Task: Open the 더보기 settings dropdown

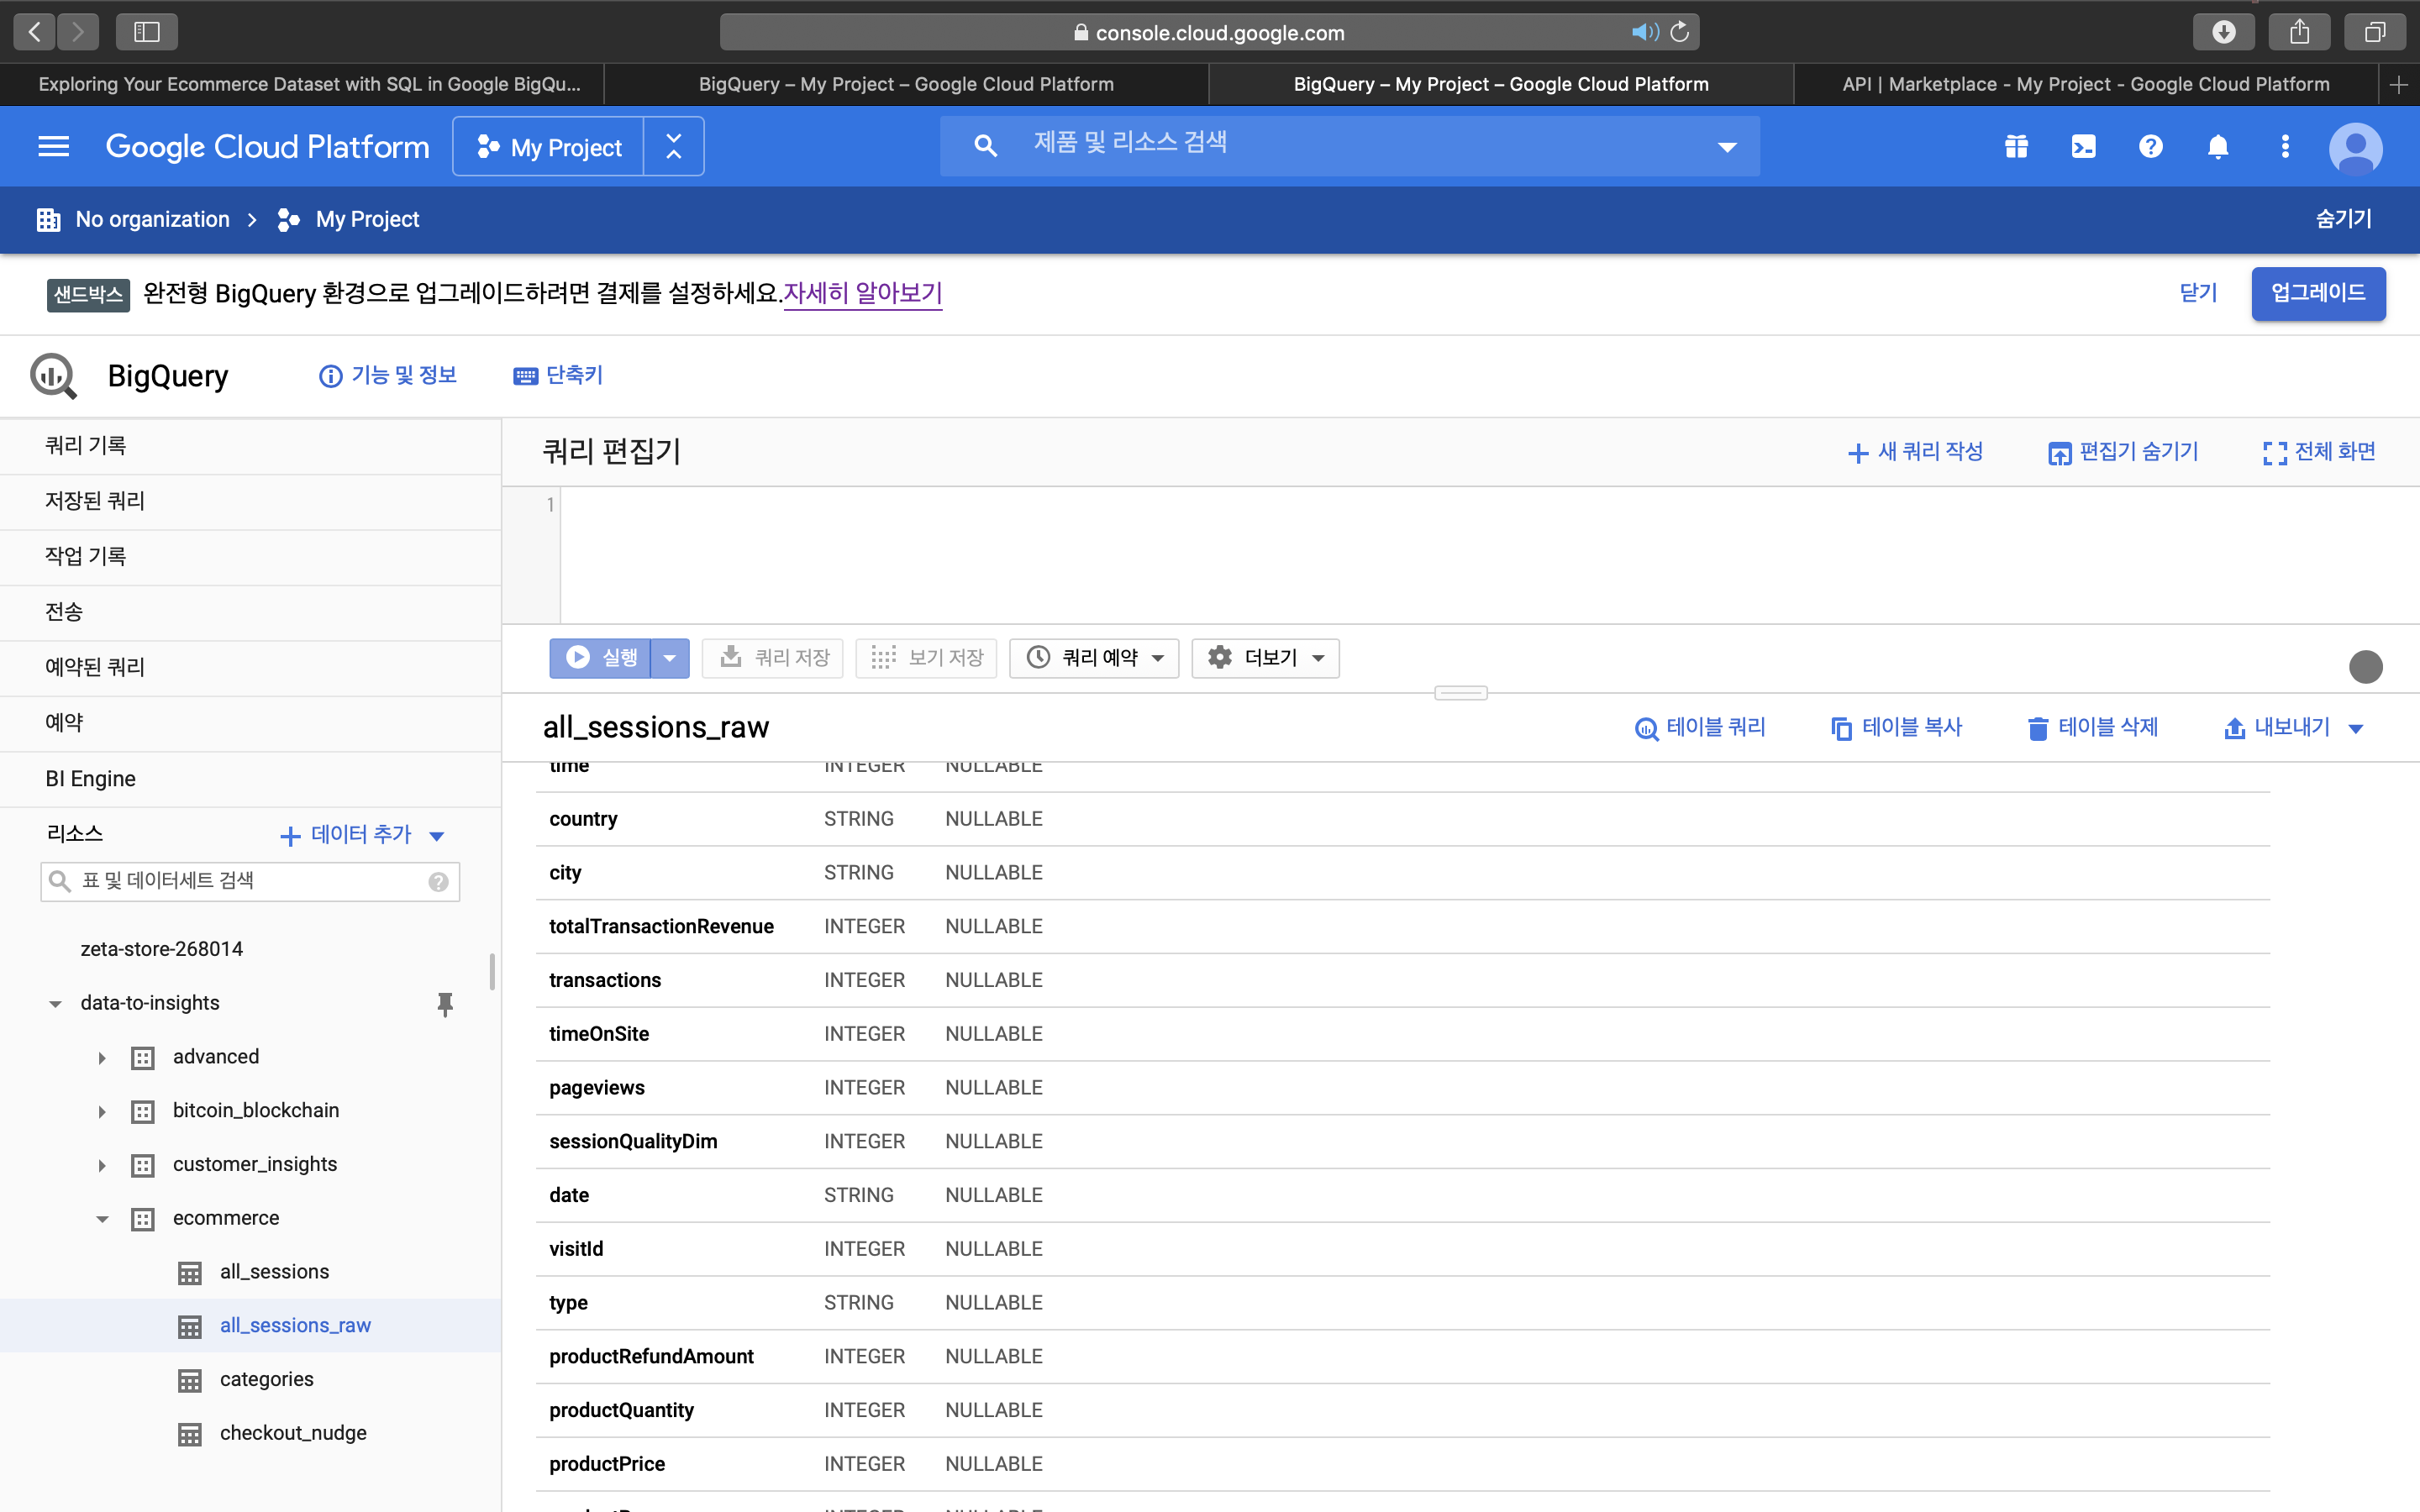Action: point(1265,657)
